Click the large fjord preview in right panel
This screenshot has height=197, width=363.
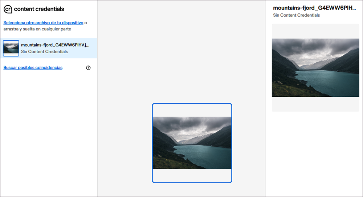click(315, 68)
